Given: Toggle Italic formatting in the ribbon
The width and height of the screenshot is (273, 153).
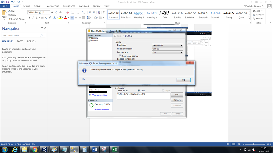Looking at the screenshot, I should pyautogui.click(x=33, y=18).
